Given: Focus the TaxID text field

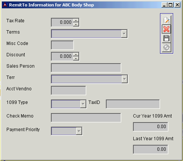Looking at the screenshot, I should click(133, 104).
